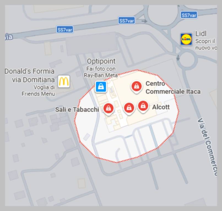Select the unlabeled middle red shopping pin
Viewport: 222px width, 211px height.
129,109
